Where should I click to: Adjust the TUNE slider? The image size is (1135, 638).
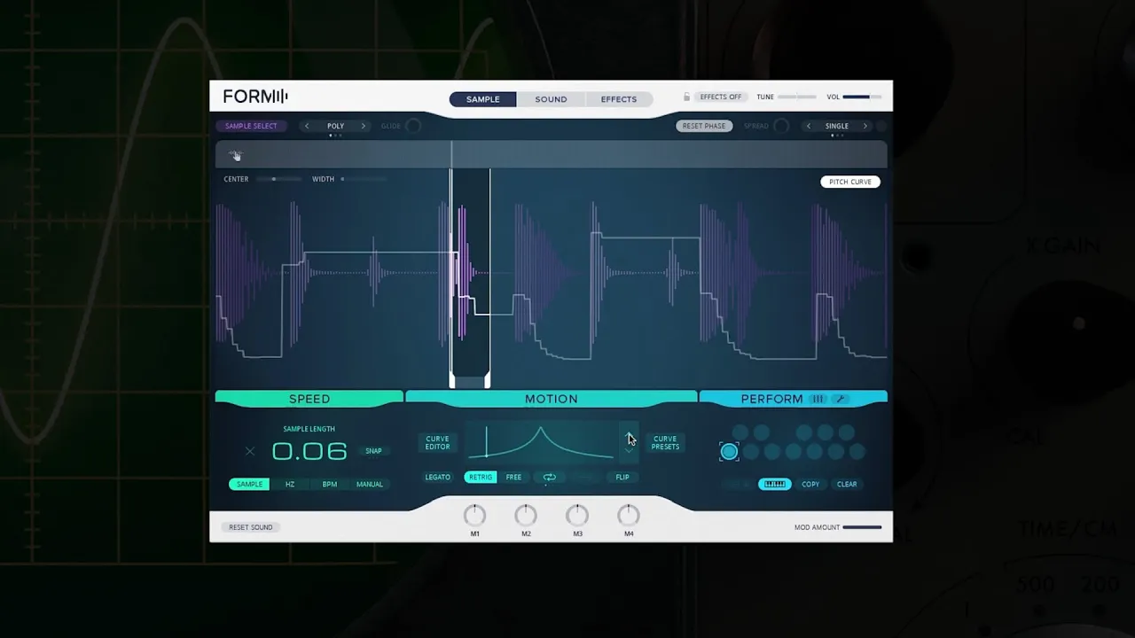(x=797, y=97)
